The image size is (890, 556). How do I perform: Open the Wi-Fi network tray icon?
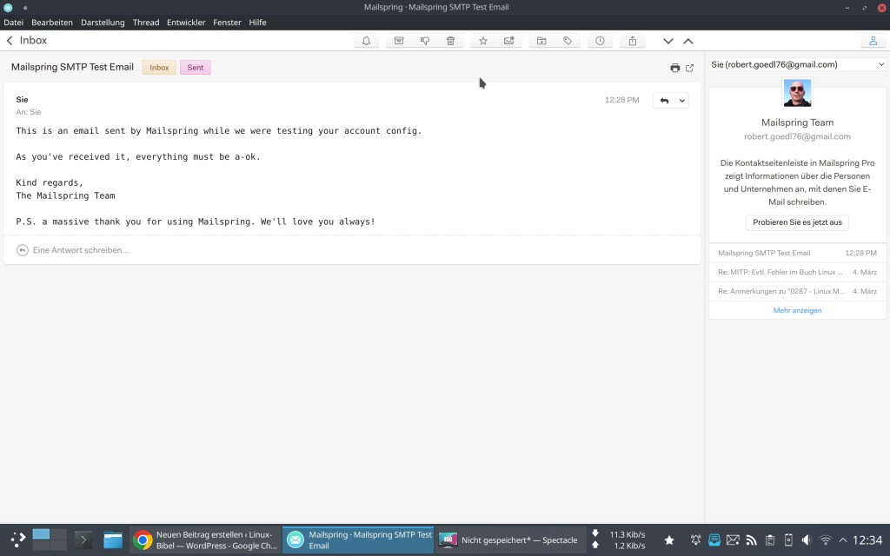(826, 540)
